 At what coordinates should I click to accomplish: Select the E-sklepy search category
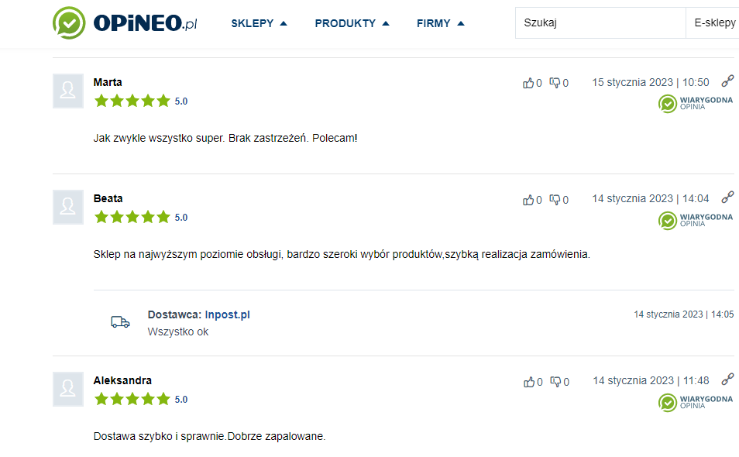pyautogui.click(x=714, y=23)
